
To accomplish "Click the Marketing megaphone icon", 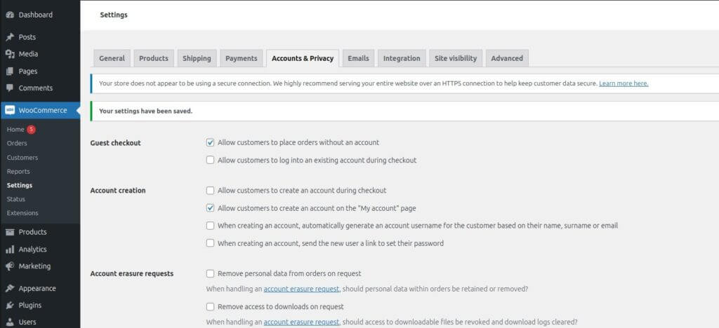I will [10, 266].
